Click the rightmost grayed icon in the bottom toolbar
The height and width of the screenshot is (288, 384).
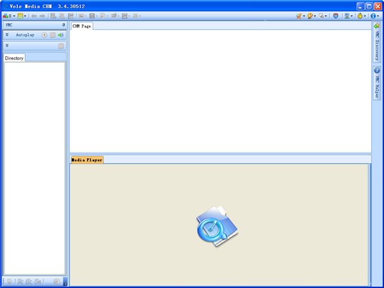pyautogui.click(x=56, y=282)
